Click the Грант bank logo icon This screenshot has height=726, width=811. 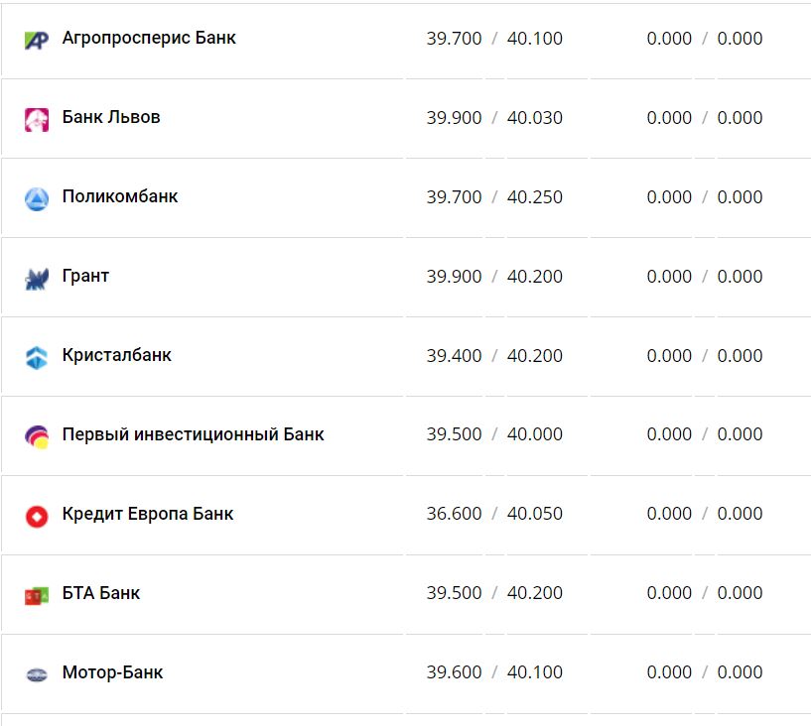tap(37, 278)
